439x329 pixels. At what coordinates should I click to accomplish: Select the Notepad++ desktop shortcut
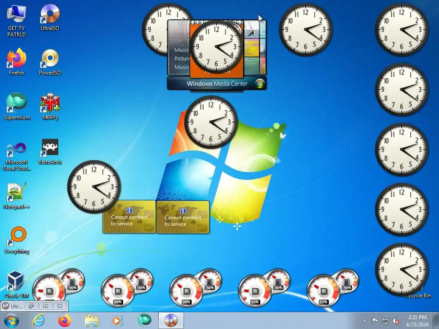pos(16,196)
